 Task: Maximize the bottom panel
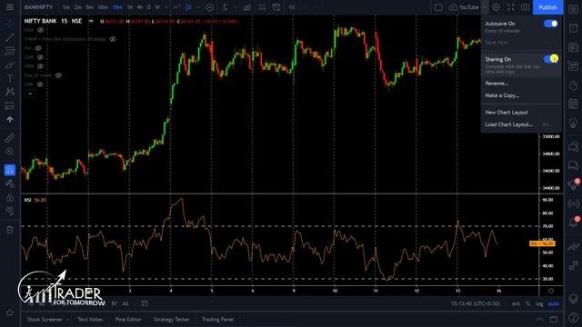tap(554, 319)
